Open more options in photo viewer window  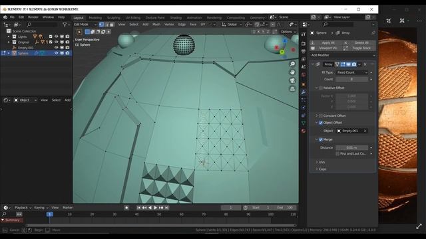tap(419, 21)
